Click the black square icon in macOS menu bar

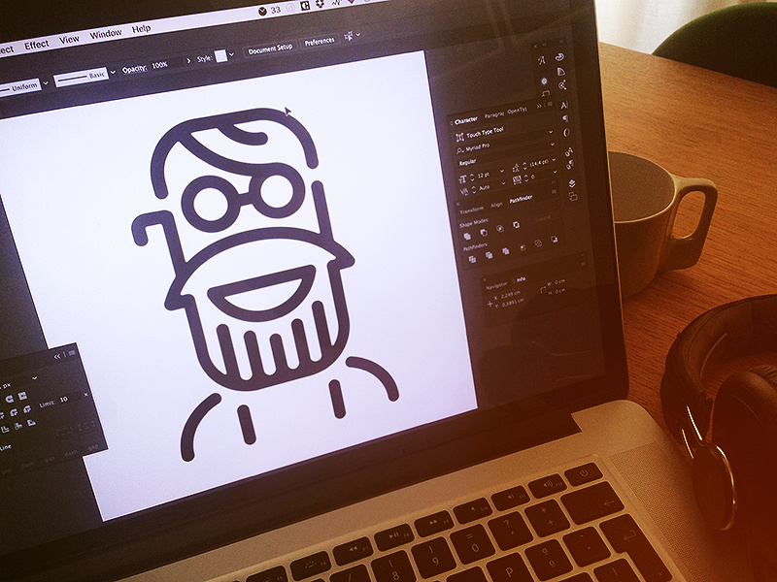305,6
